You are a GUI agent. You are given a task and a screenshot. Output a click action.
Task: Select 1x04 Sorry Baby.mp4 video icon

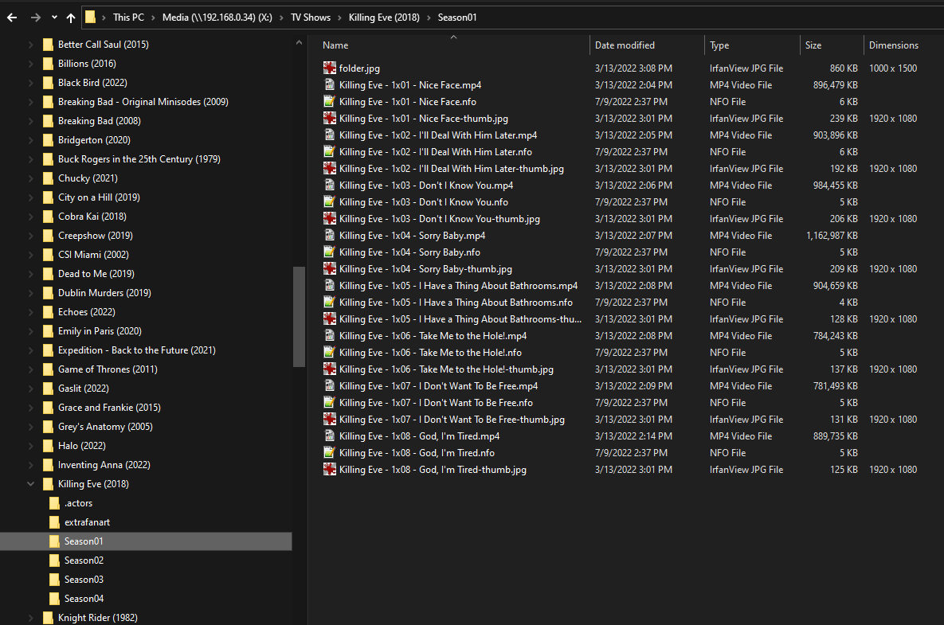click(x=329, y=235)
